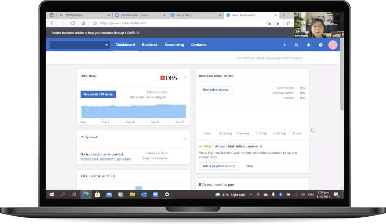Click the 'about 5 hours ago' last login text

coord(268,58)
